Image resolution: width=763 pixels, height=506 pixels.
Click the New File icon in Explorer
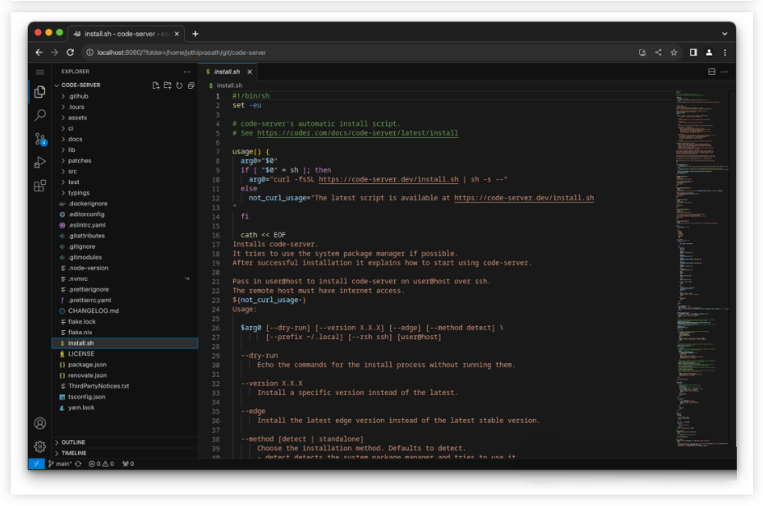[x=155, y=85]
